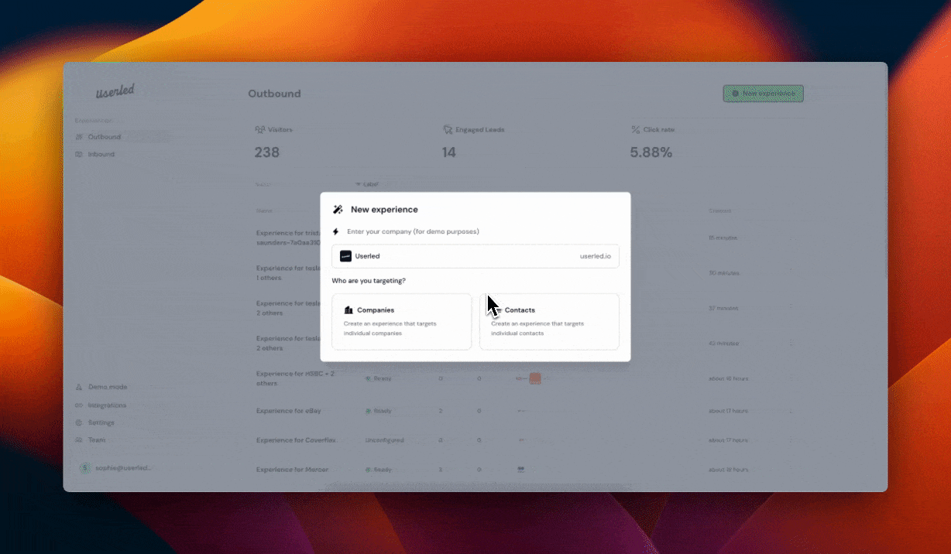Click the company field showing Userled
951x554 pixels.
point(475,256)
